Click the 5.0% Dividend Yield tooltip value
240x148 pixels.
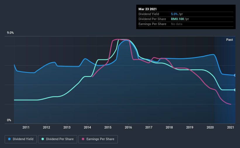(174, 14)
